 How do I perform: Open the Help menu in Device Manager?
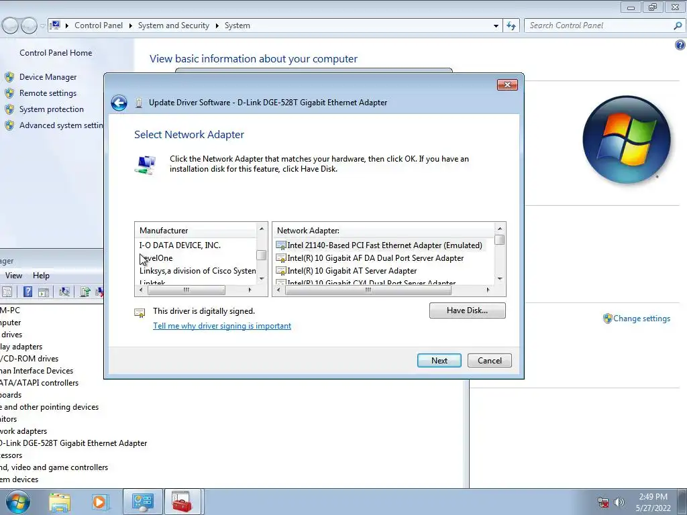pyautogui.click(x=41, y=276)
